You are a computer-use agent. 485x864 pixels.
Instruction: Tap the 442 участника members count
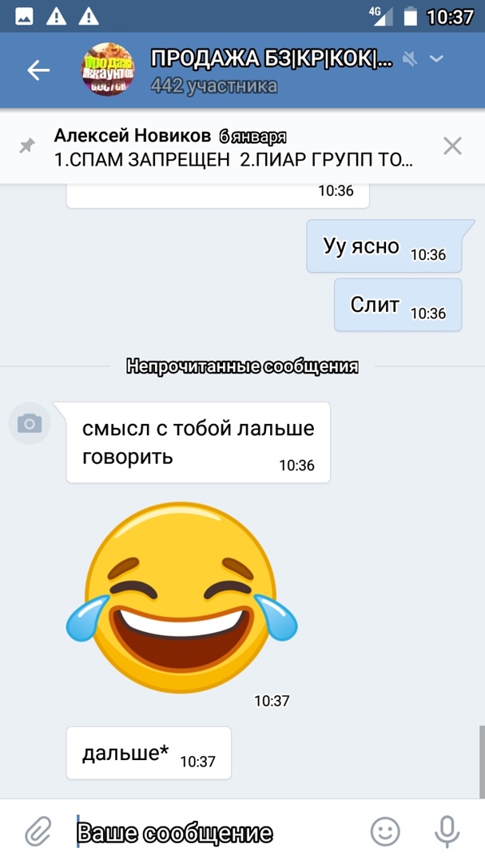213,86
